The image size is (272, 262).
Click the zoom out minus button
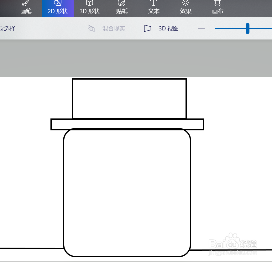(x=201, y=29)
